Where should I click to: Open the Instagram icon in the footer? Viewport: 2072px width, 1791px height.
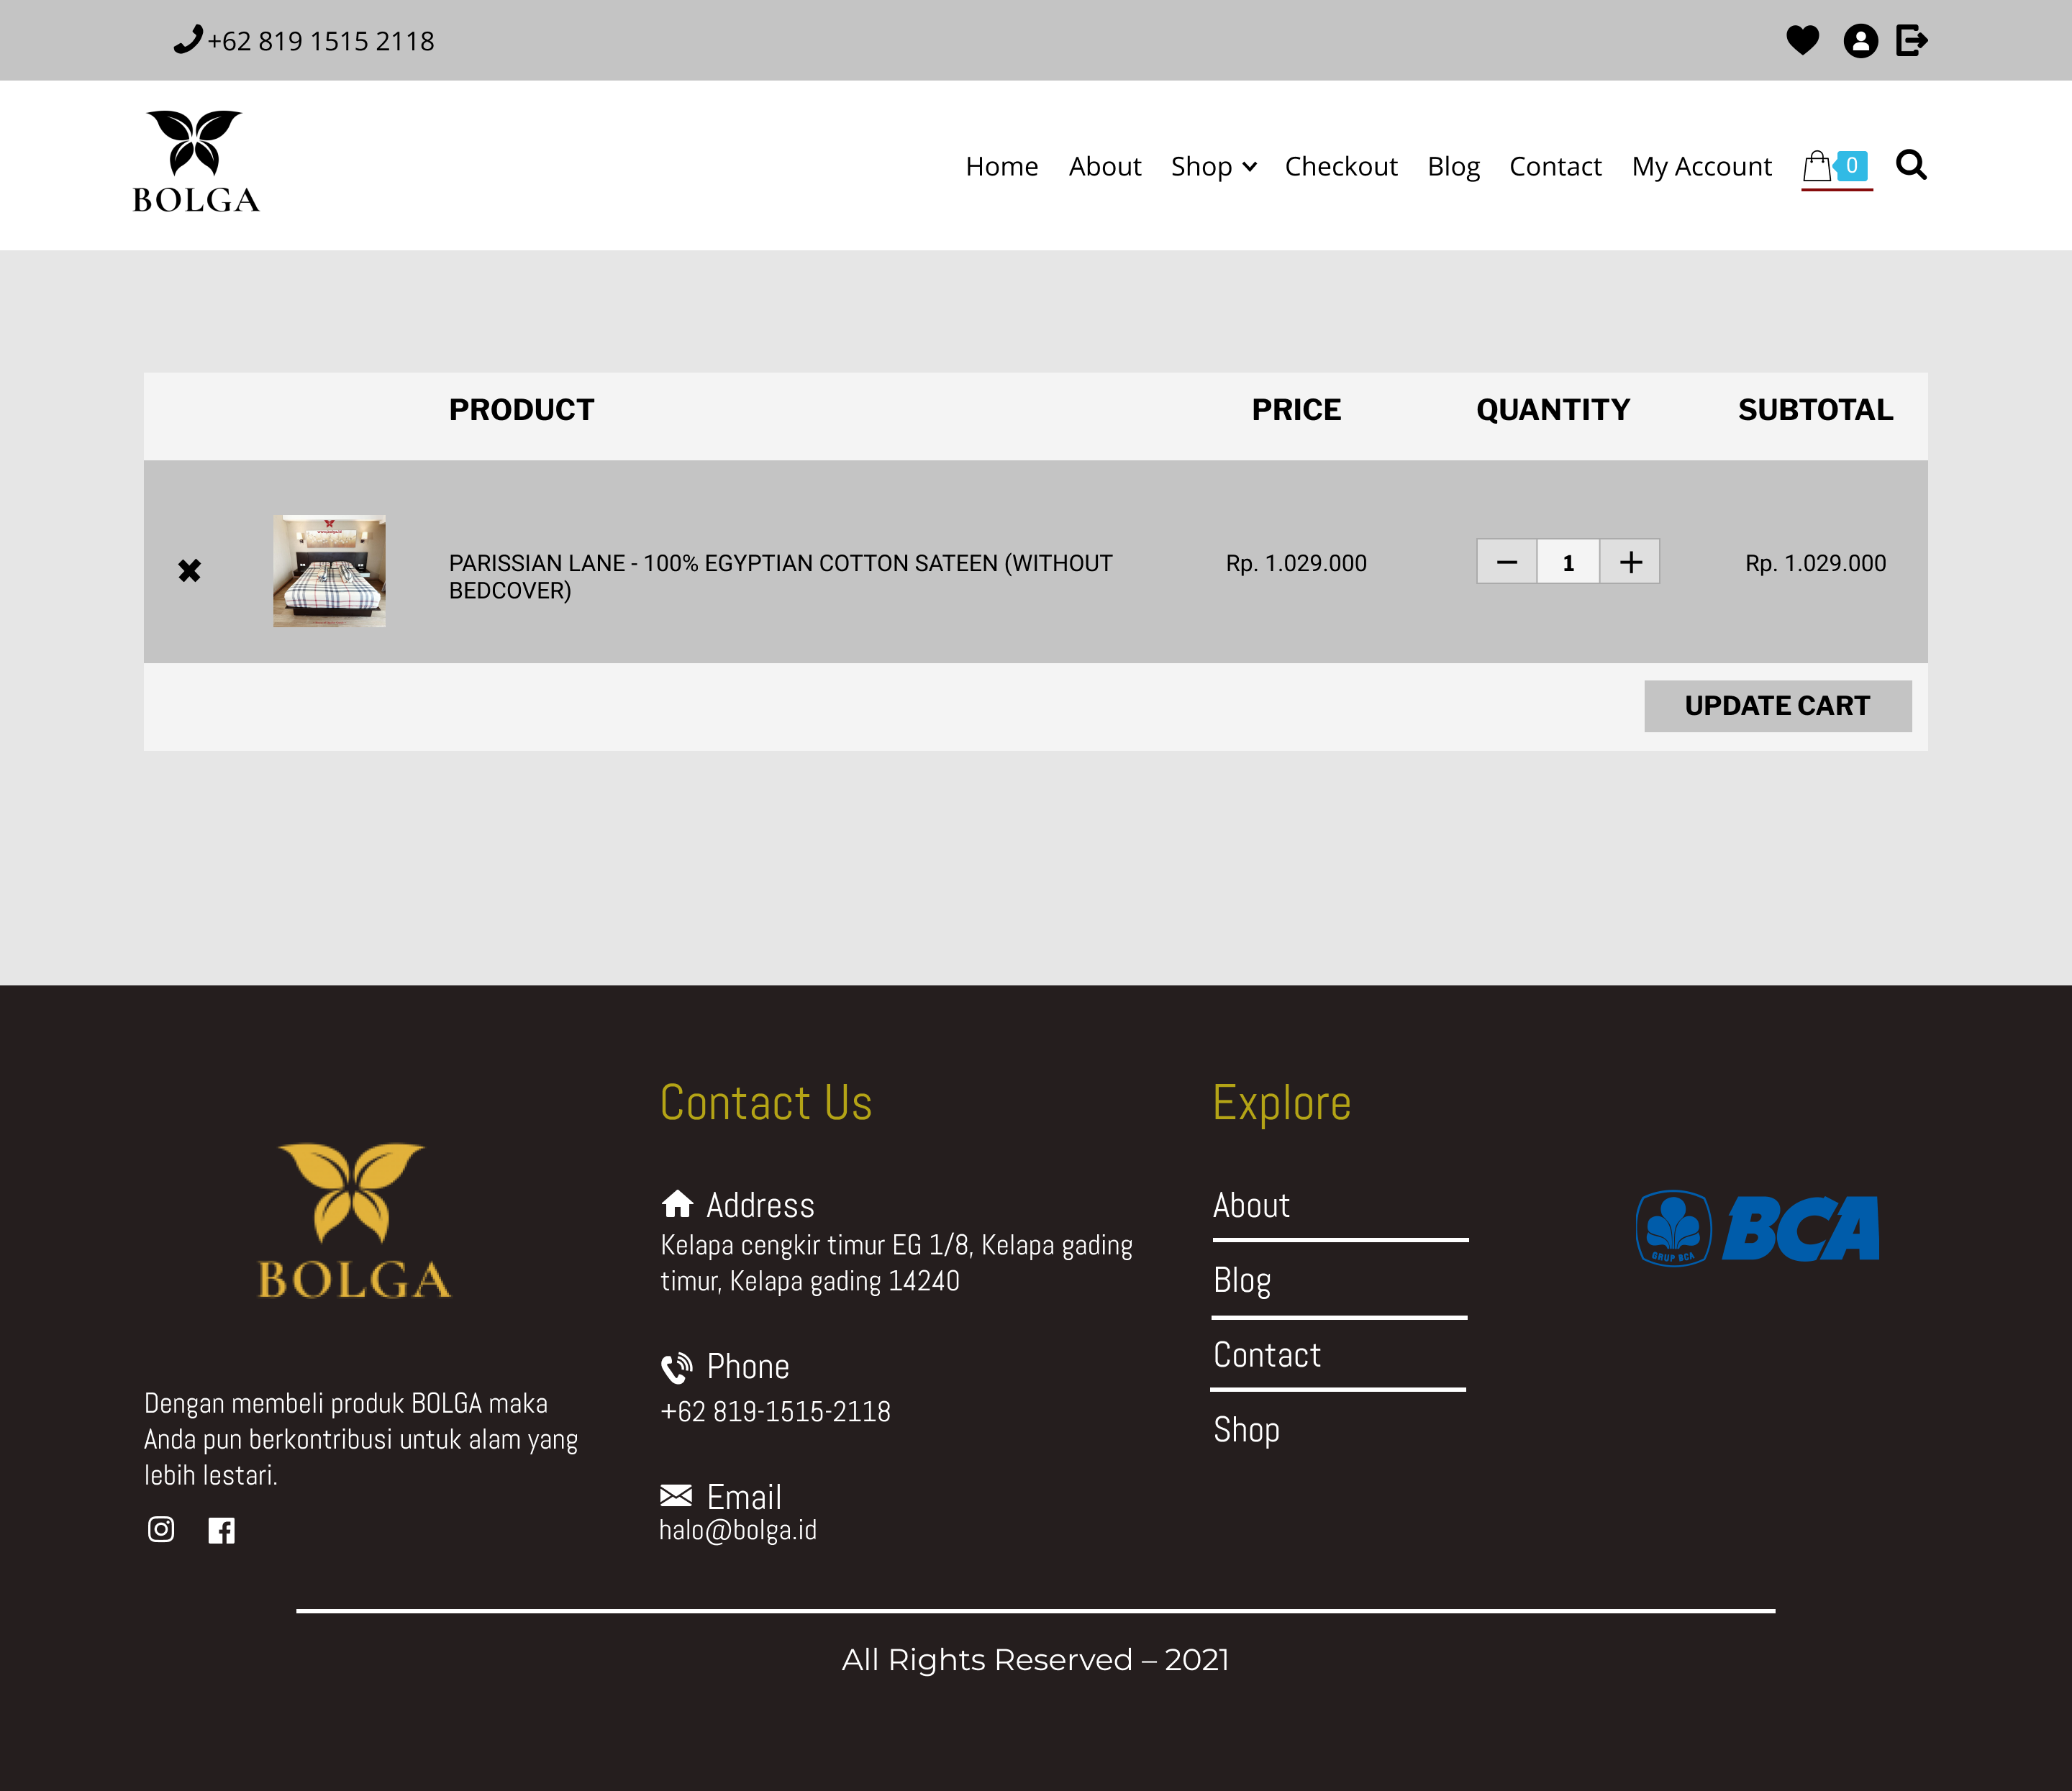161,1529
